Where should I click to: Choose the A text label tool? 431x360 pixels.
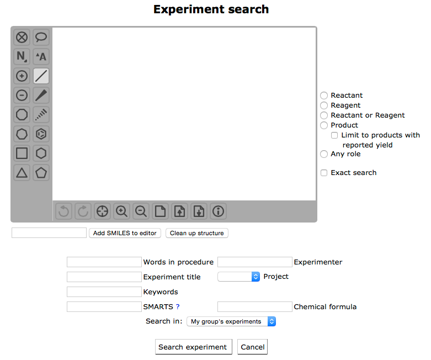[x=41, y=56]
